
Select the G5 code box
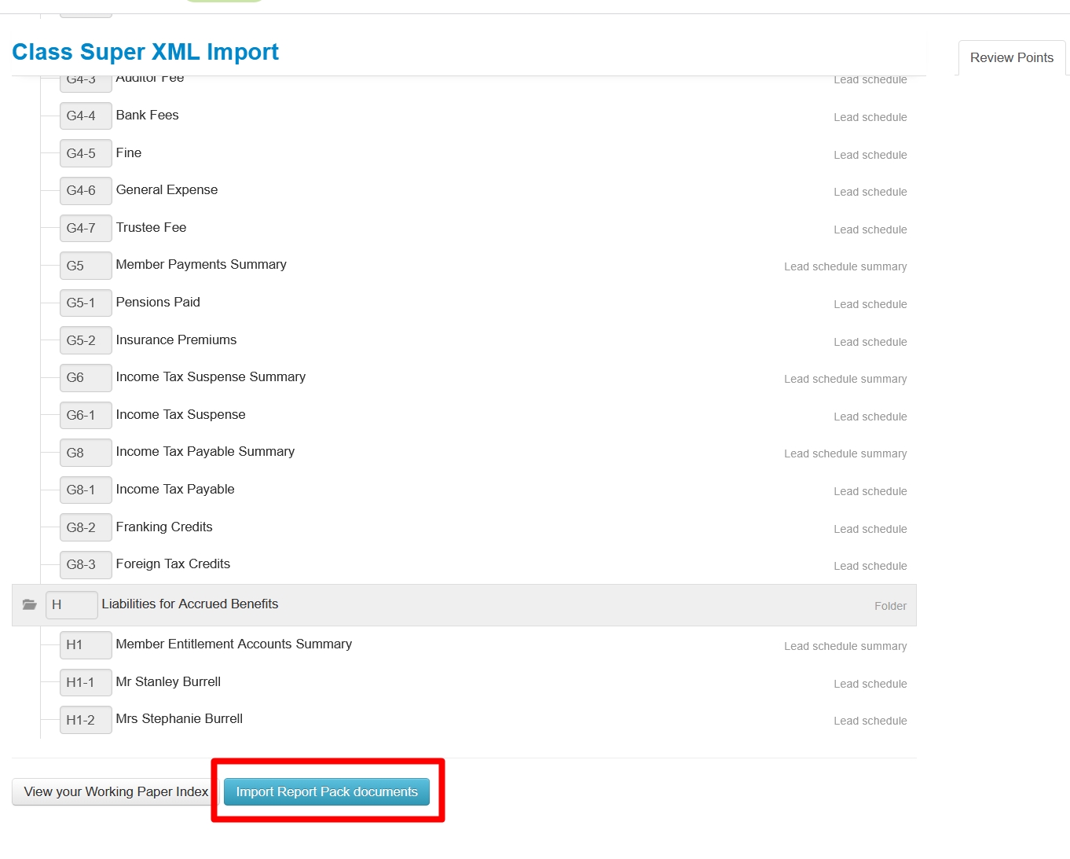pos(86,266)
